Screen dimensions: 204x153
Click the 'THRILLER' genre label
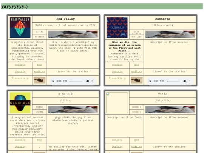(136, 37)
